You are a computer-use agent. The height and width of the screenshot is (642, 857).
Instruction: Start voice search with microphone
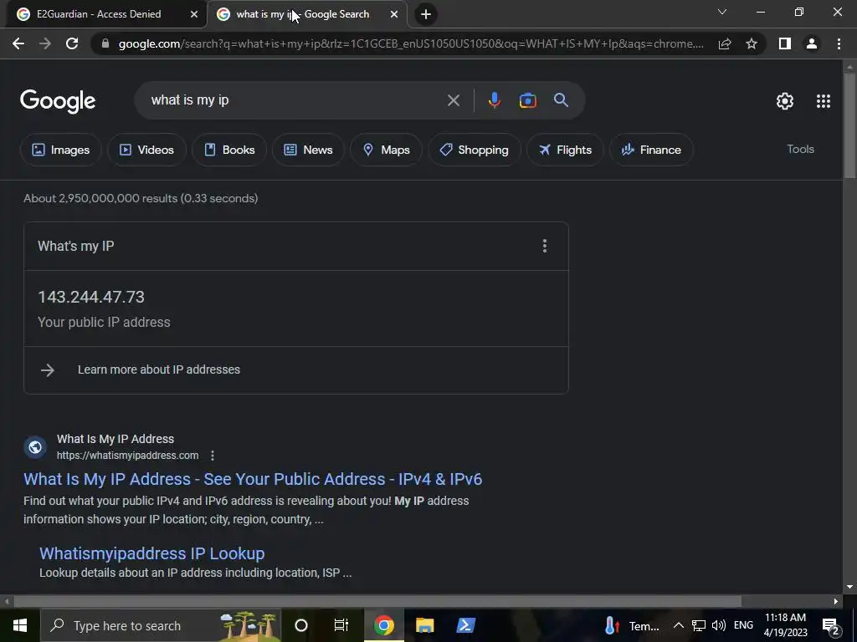tap(494, 100)
